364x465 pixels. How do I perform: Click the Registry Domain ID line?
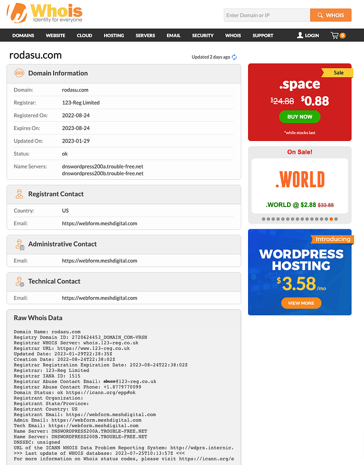(80, 337)
